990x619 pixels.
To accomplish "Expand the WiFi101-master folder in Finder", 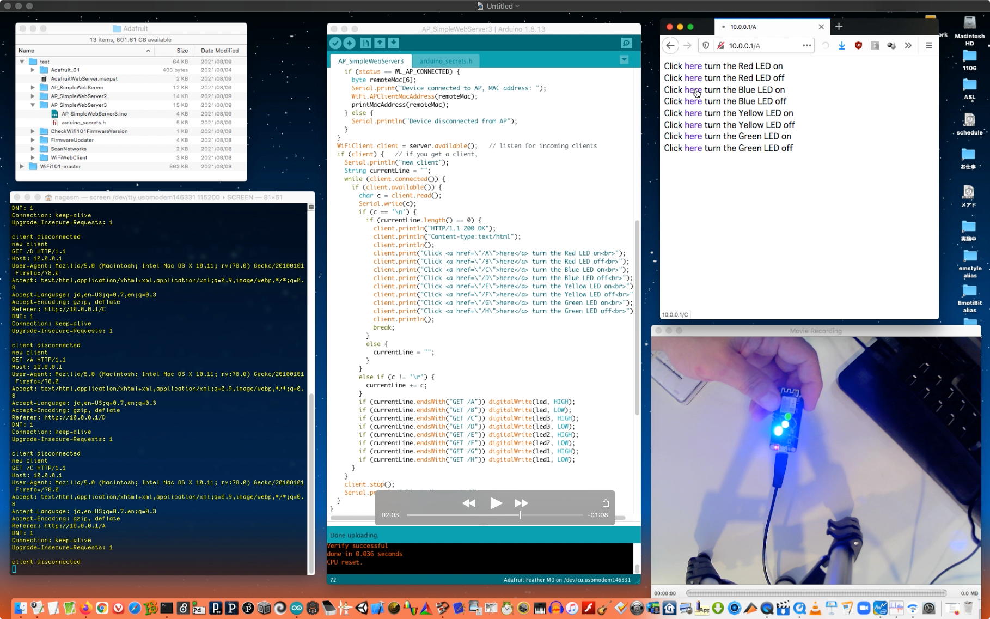I will pyautogui.click(x=22, y=166).
